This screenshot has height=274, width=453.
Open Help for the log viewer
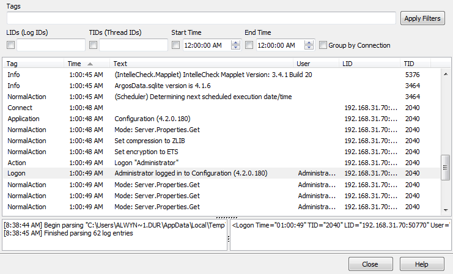pos(421,264)
